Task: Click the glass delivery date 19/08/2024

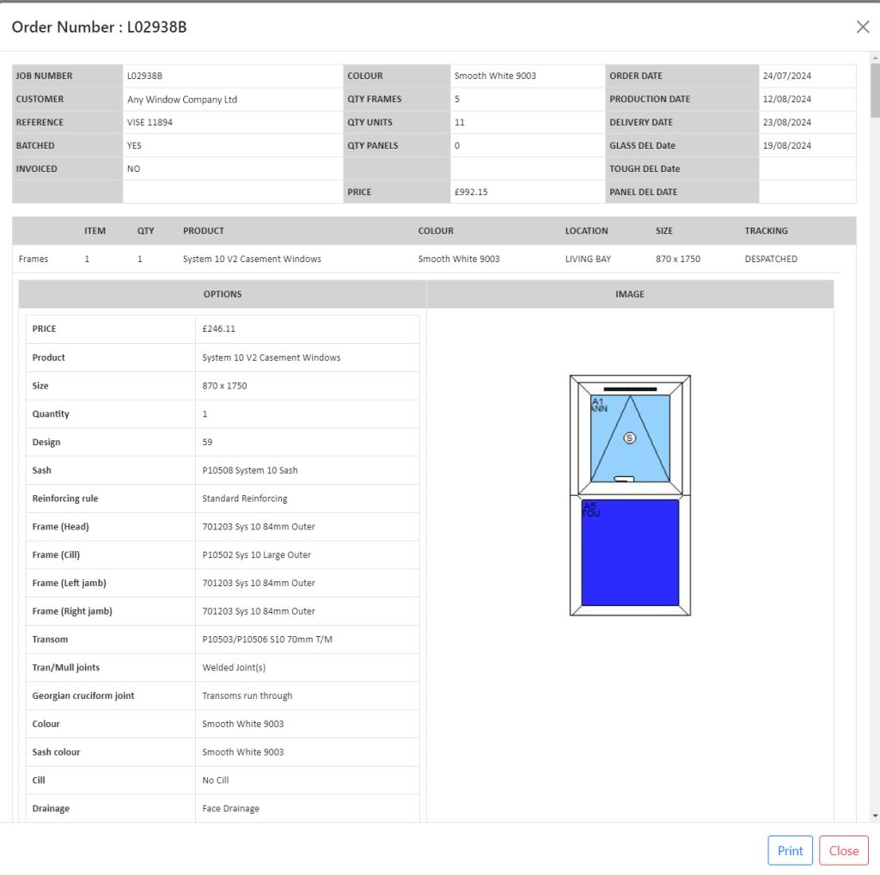Action: pyautogui.click(x=786, y=145)
